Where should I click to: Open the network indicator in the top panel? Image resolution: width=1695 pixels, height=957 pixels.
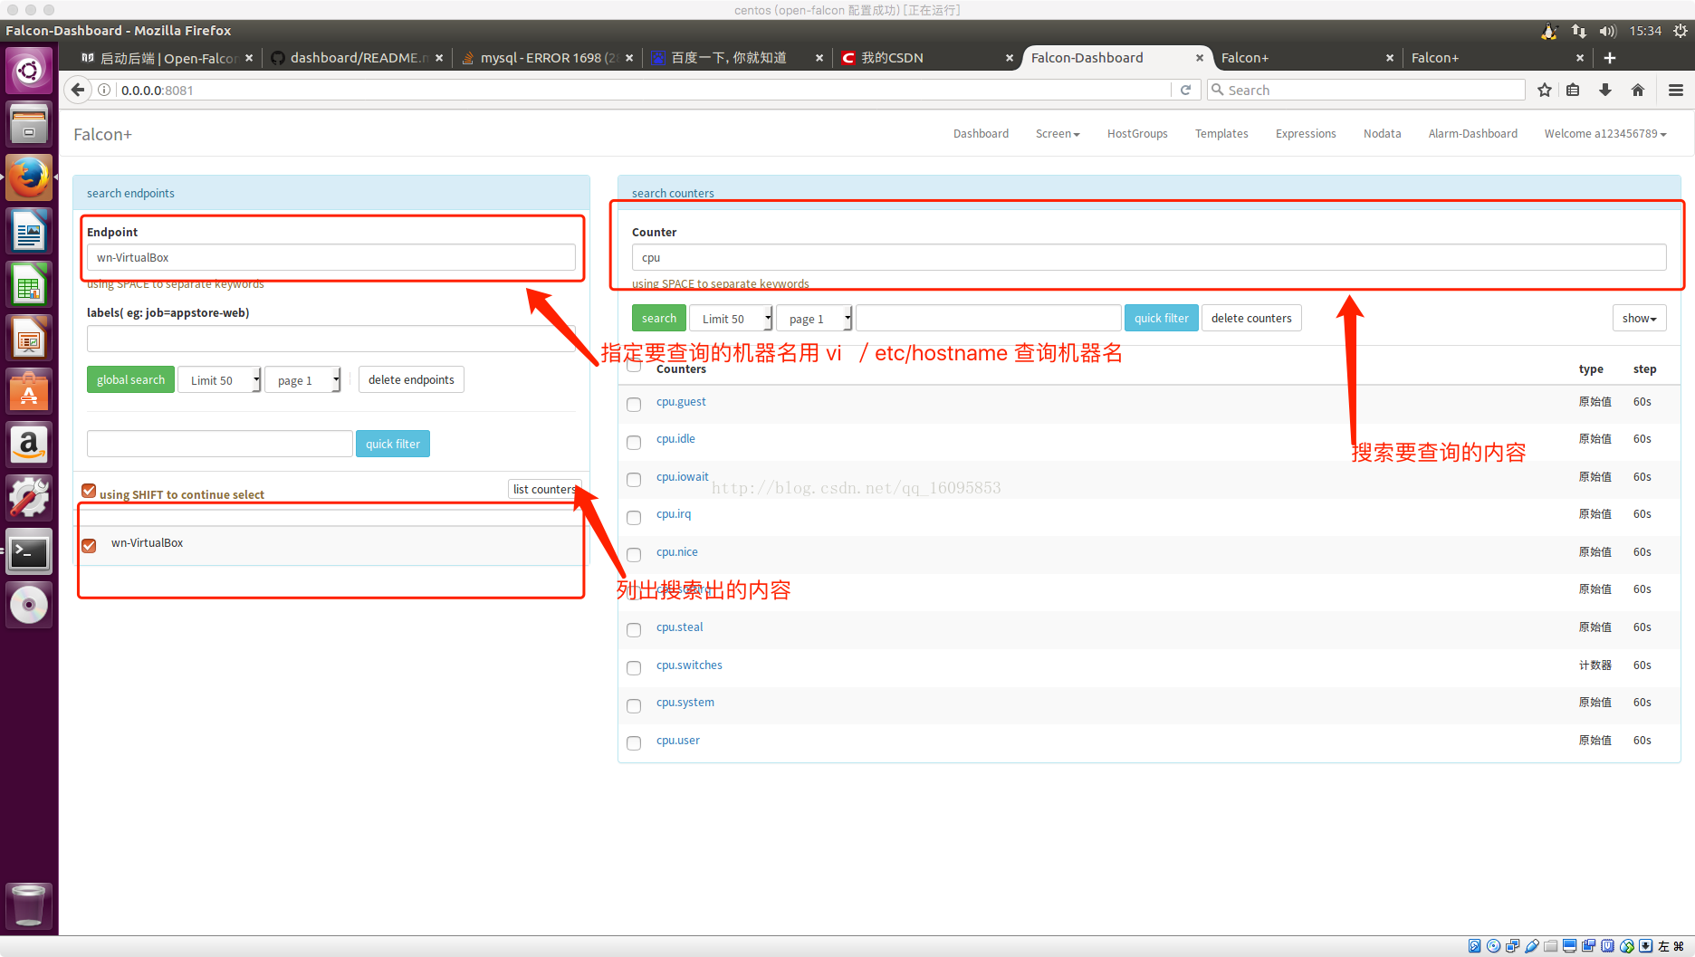(1579, 31)
